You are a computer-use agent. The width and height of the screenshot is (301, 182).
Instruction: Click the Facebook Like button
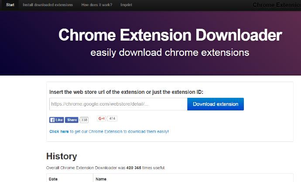(56, 120)
